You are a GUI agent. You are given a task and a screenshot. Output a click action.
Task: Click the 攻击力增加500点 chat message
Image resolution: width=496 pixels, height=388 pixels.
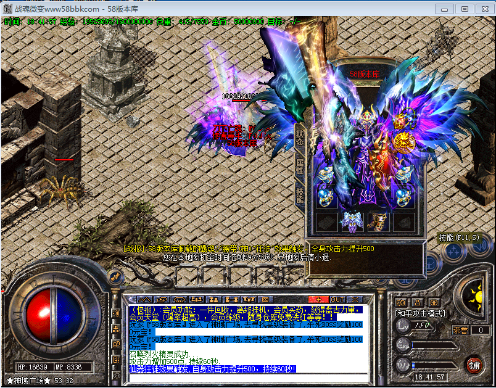coord(175,361)
